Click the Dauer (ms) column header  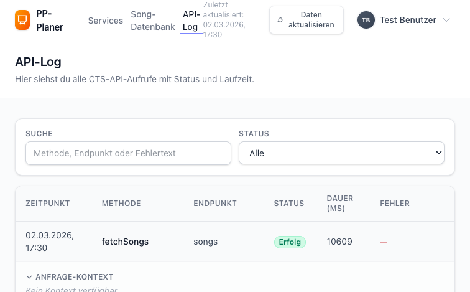340,204
